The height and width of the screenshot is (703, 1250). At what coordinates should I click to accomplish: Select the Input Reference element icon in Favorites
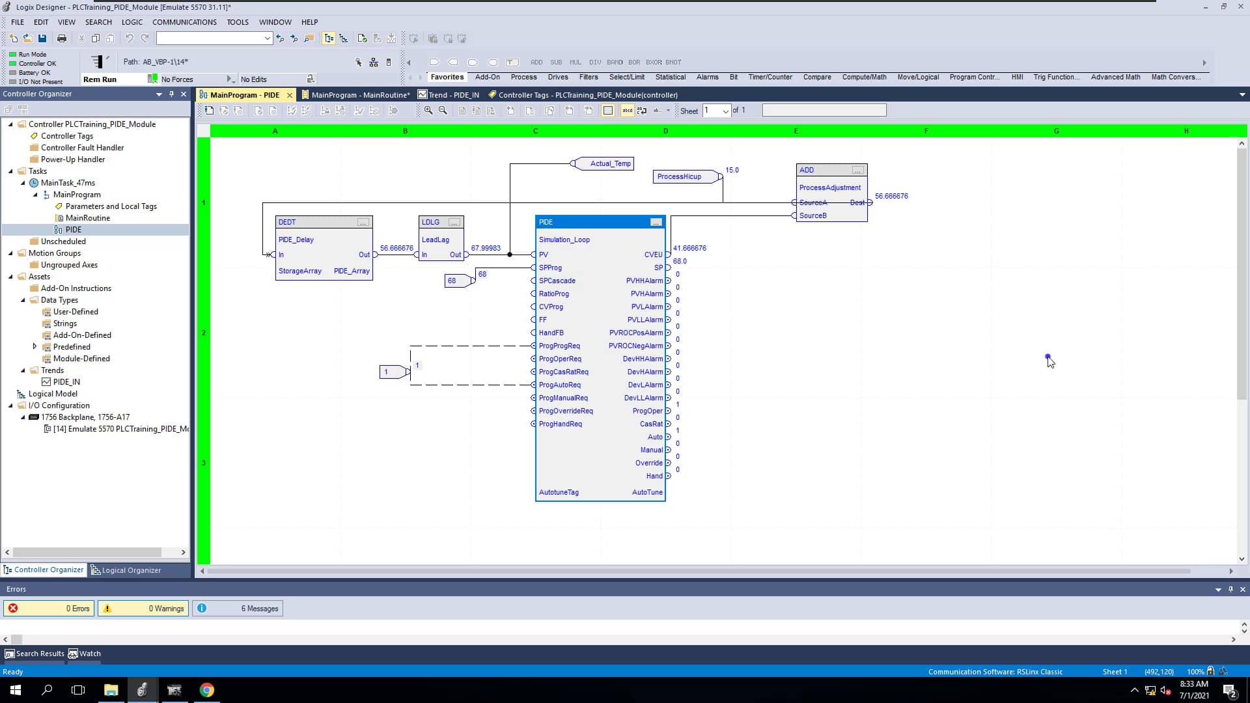pyautogui.click(x=434, y=62)
